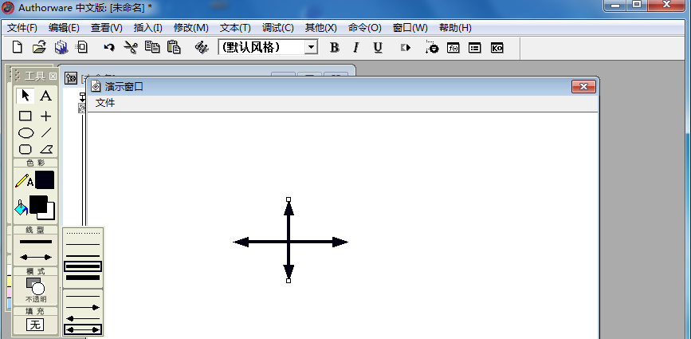The width and height of the screenshot is (691, 339).
Task: Select the Rounded Rectangle tool
Action: click(26, 149)
